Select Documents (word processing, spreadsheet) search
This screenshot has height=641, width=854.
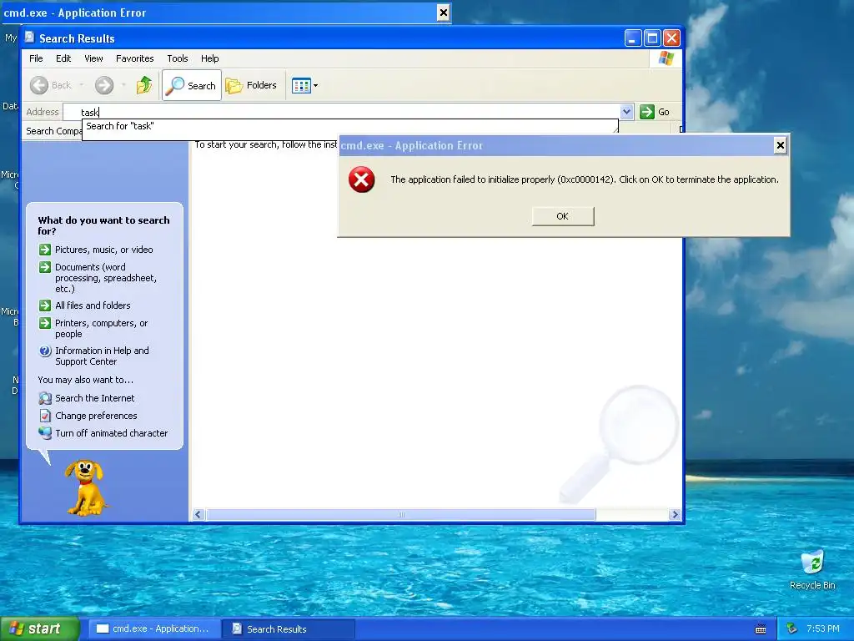106,278
